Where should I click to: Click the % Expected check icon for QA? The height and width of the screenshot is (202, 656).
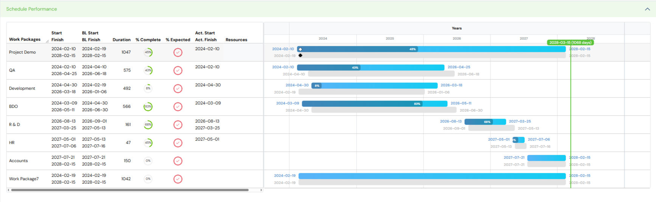coord(178,70)
